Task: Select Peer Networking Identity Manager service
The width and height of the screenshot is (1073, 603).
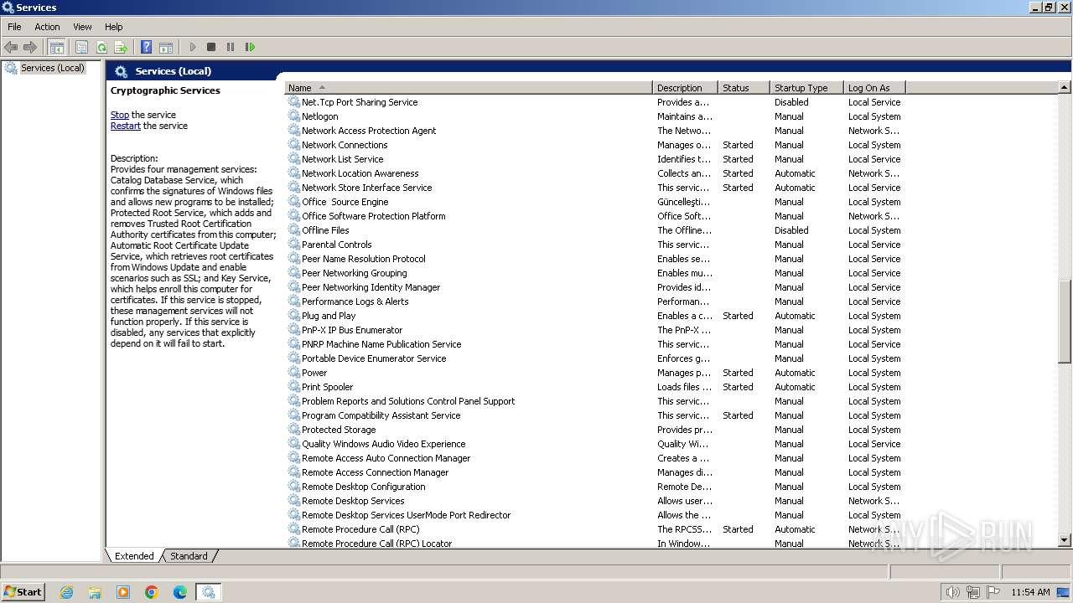Action: (371, 287)
